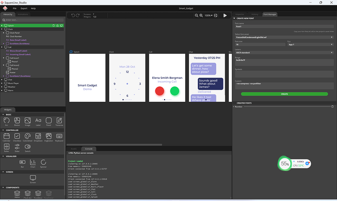Open the File menu
The height and width of the screenshot is (201, 337).
pos(14,8)
